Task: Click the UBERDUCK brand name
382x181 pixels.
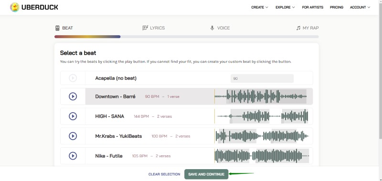Action: tap(40, 7)
